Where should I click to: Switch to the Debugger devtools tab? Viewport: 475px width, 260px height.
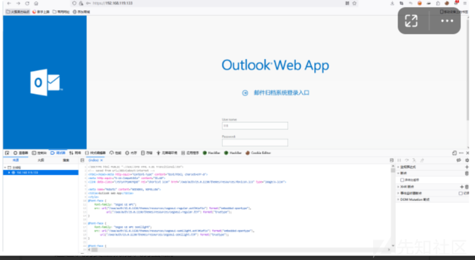[x=58, y=153]
